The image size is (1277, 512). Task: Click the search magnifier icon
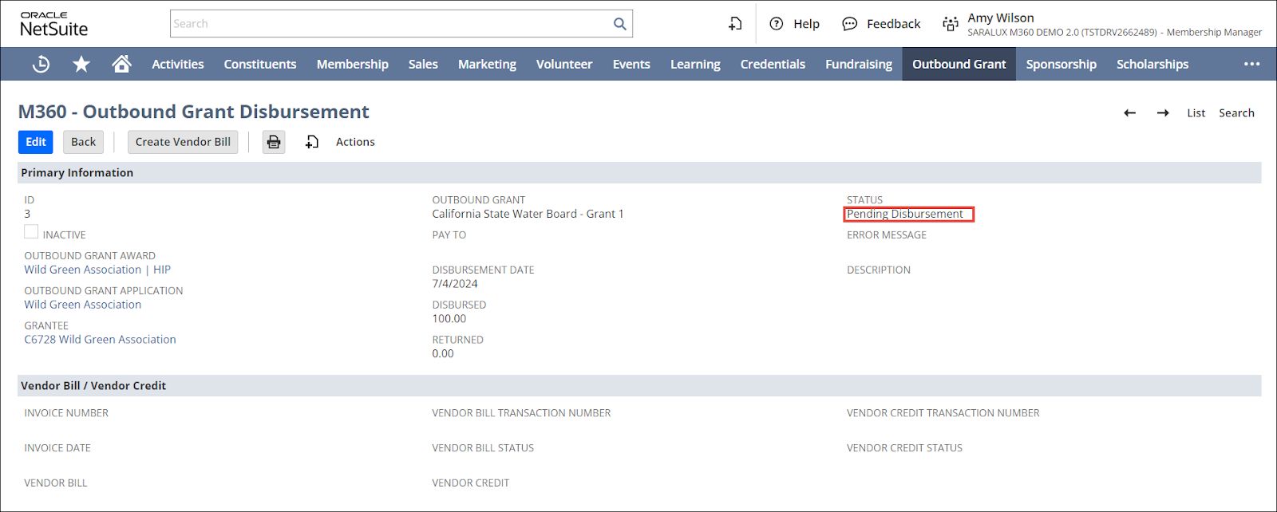[x=619, y=24]
